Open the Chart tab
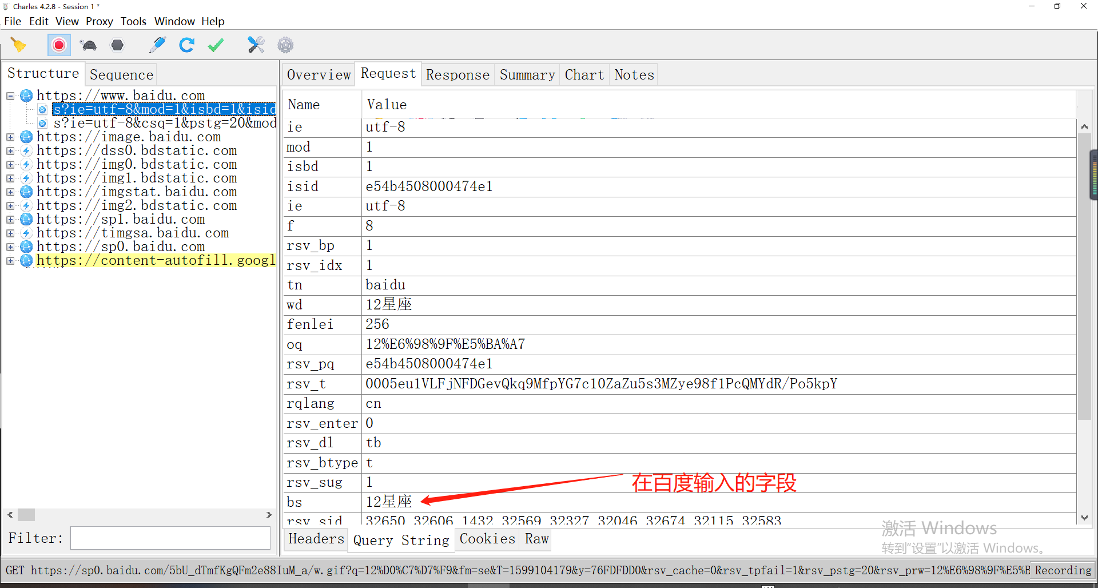 (x=584, y=75)
